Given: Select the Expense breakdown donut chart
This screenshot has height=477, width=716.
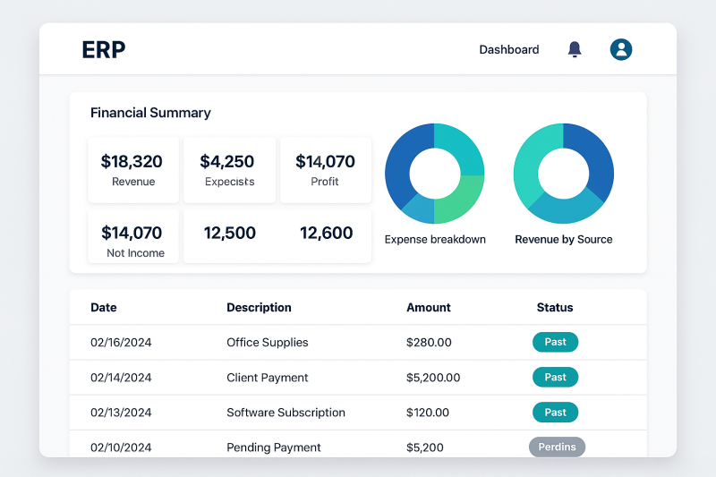Looking at the screenshot, I should click(x=434, y=174).
